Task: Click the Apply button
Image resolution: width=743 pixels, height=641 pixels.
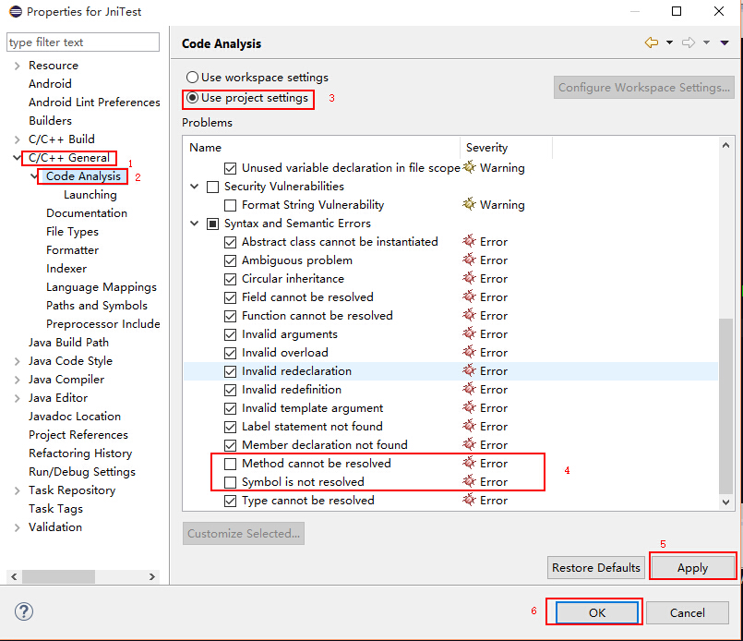Action: point(692,567)
